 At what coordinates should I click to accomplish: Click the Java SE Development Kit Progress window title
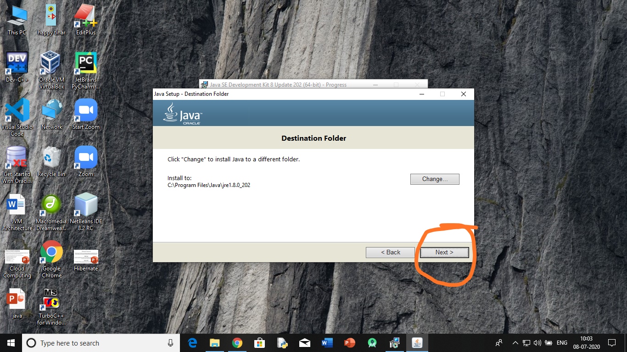278,85
